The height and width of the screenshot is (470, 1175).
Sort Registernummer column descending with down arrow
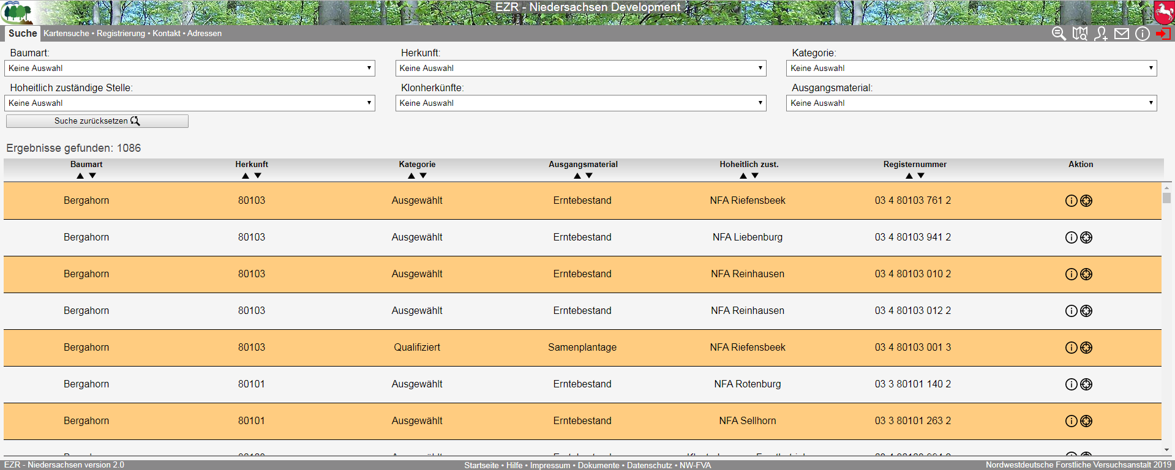click(921, 176)
